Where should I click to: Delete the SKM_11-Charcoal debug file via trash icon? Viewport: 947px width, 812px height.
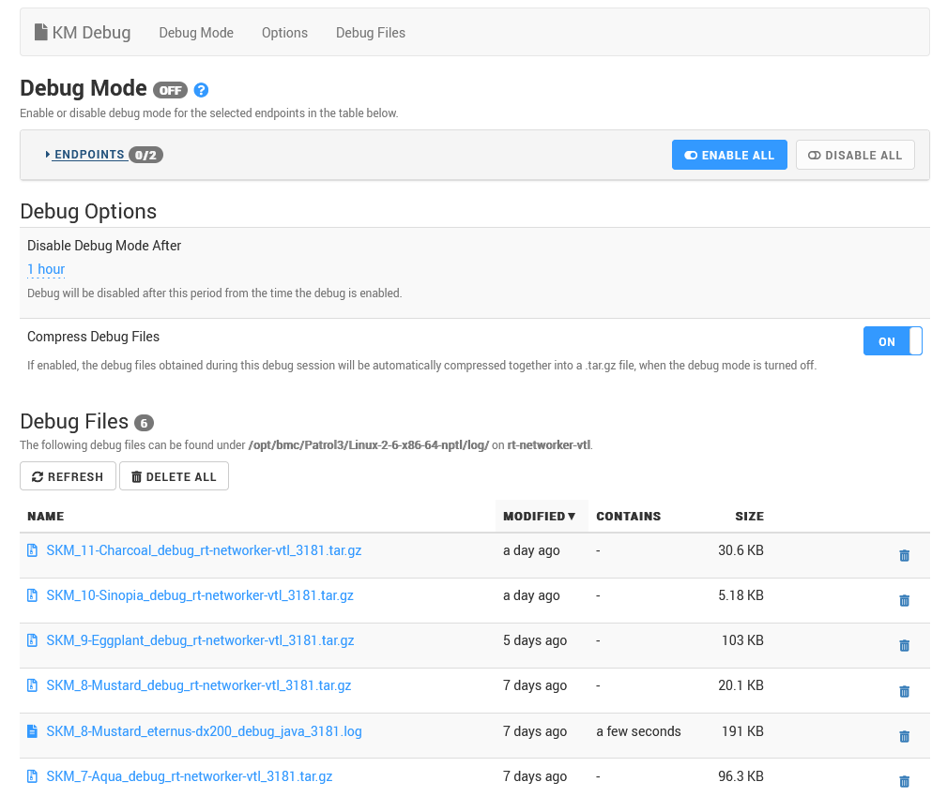(904, 555)
